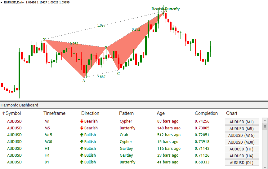Click the green bullish arrow in M15 row
268x169 pixels.
coord(82,135)
